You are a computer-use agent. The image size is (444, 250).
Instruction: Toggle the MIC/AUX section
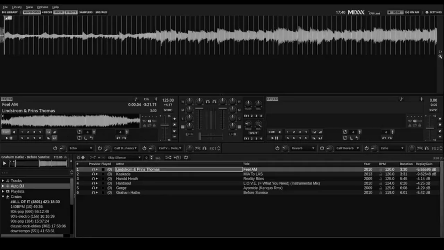pyautogui.click(x=101, y=12)
